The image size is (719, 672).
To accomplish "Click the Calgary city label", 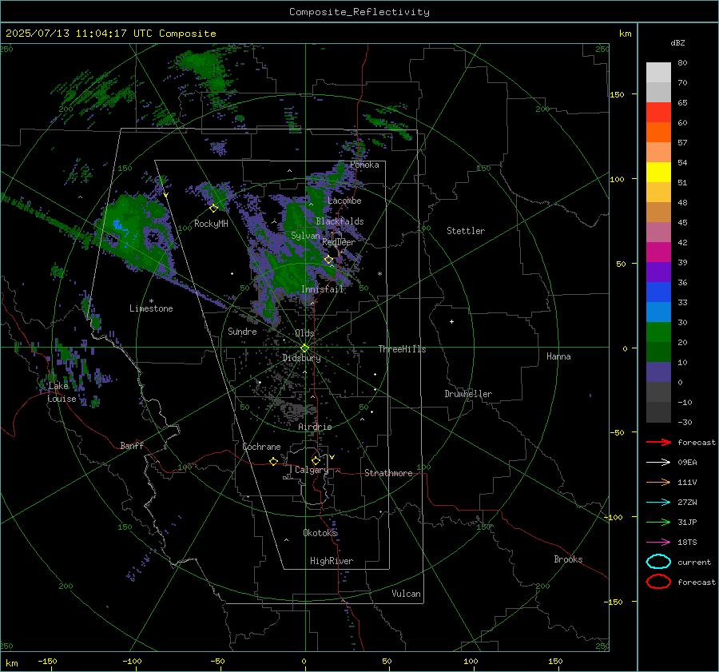I will (x=312, y=470).
